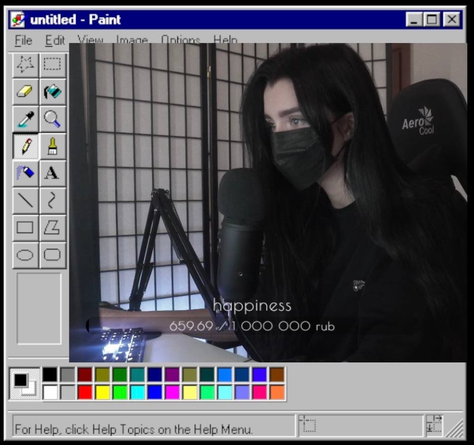The image size is (474, 445).
Task: Open the File menu
Action: (x=23, y=40)
